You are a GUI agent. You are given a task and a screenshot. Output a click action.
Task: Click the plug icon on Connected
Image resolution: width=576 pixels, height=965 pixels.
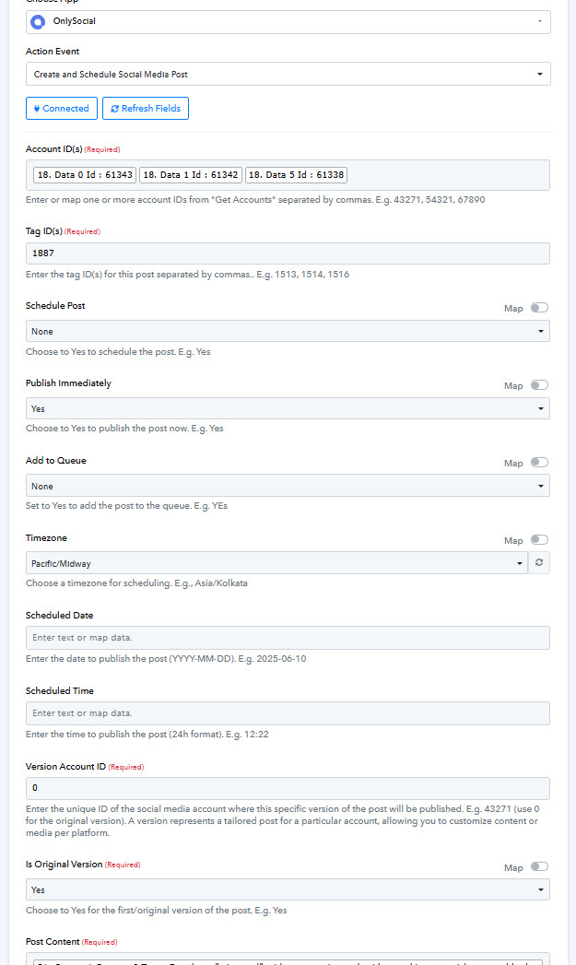pyautogui.click(x=37, y=109)
